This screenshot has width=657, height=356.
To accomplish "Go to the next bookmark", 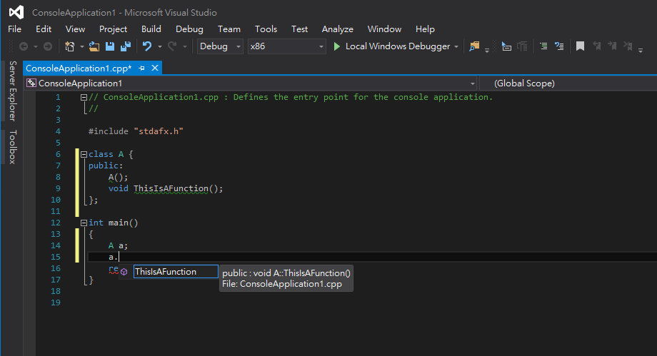I will point(612,46).
